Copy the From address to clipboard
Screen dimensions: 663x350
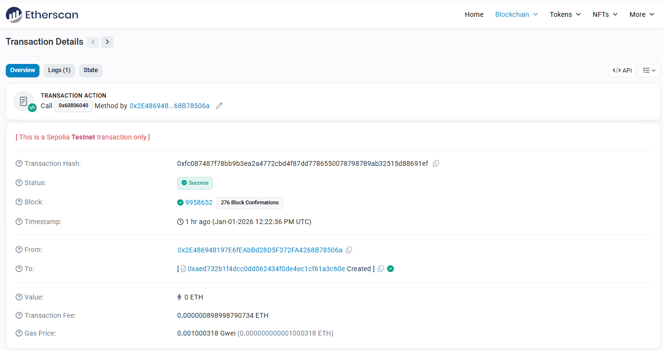[349, 250]
